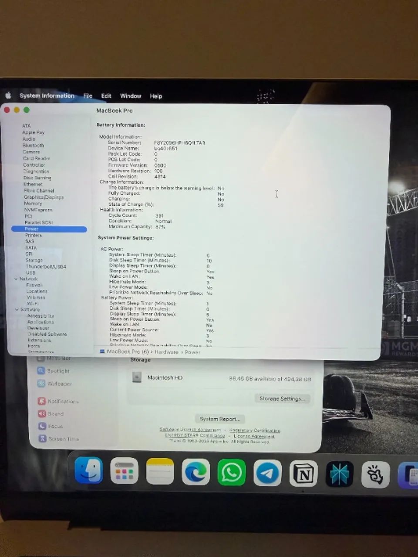Open Launchpad in the Dock
Image resolution: width=418 pixels, height=557 pixels.
click(x=124, y=471)
